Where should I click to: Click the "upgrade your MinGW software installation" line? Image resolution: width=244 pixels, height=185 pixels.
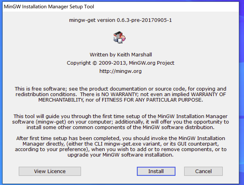pos(120,155)
